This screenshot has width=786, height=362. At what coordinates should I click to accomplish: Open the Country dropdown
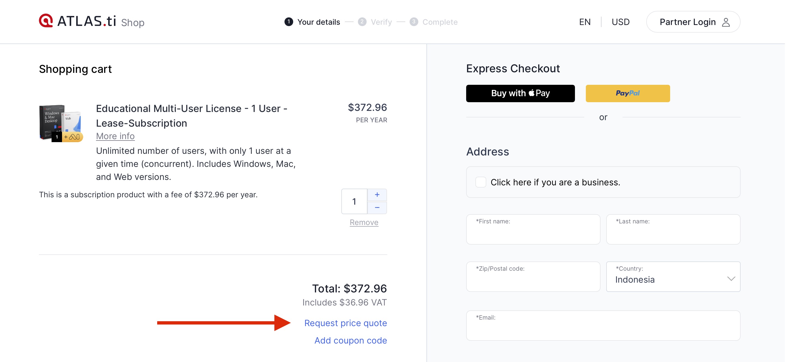tap(673, 276)
